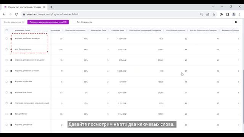Click site lock icon in address bar
The width and height of the screenshot is (244, 137).
tap(24, 14)
